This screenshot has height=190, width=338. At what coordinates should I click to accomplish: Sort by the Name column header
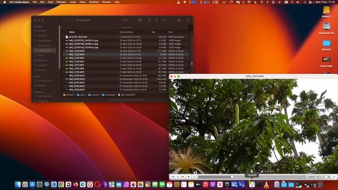72,32
